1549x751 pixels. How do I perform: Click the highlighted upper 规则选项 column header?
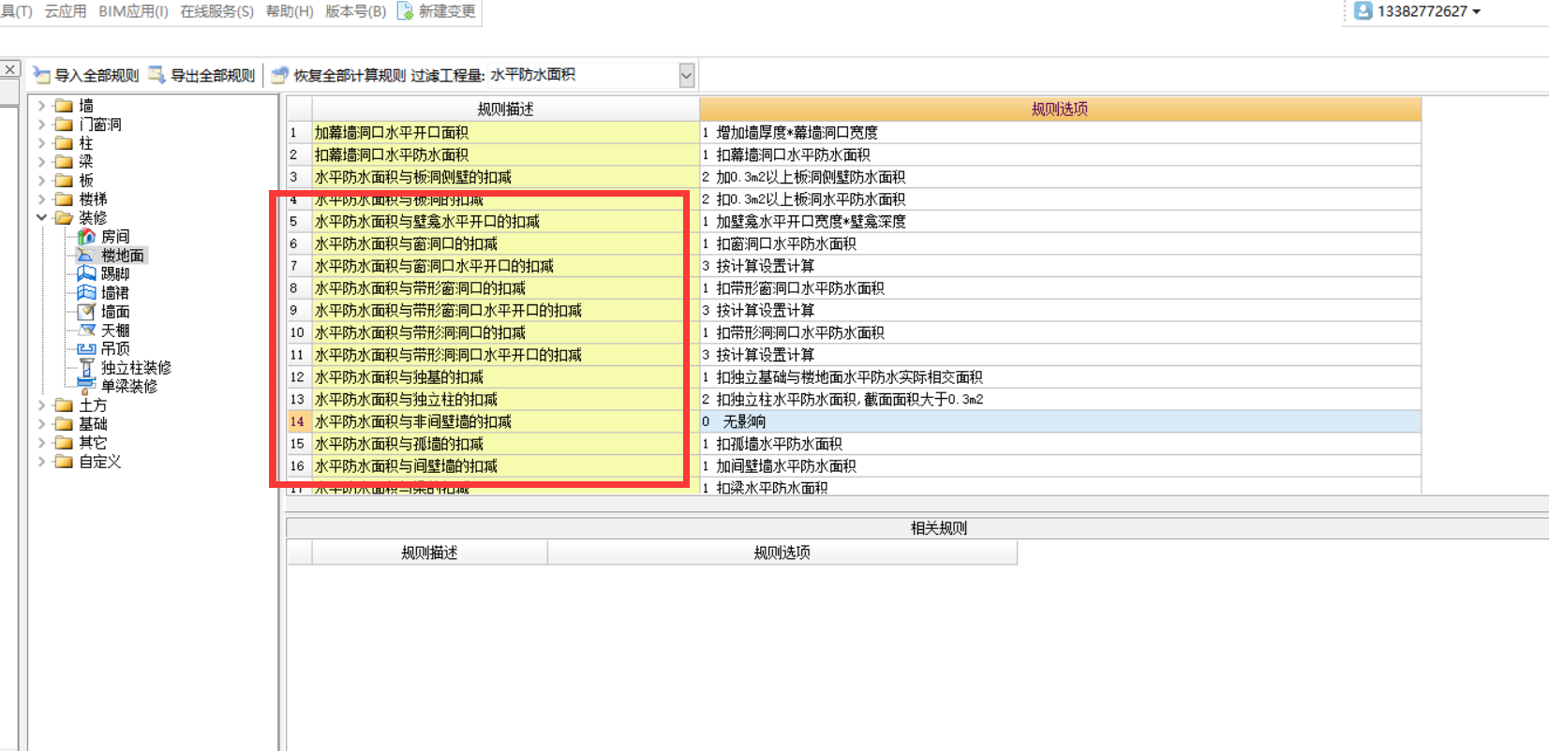[x=1060, y=109]
